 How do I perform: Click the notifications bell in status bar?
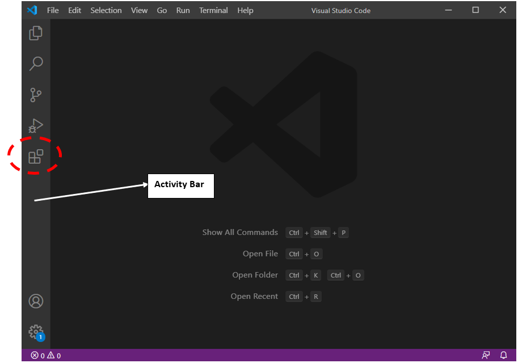point(503,355)
